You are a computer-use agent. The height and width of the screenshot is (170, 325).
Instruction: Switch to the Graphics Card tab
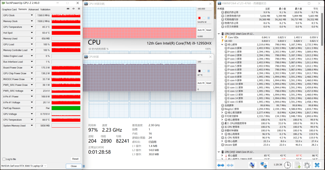(x=9, y=9)
